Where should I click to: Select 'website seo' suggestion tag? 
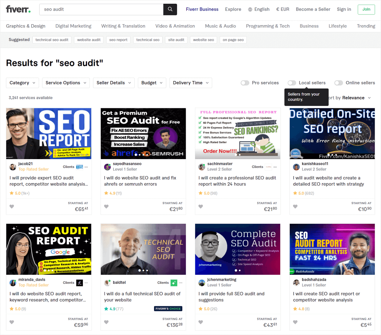point(204,40)
